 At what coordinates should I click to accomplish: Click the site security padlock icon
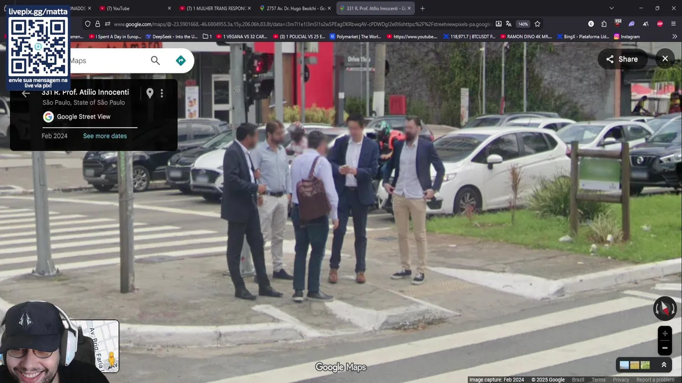click(98, 24)
